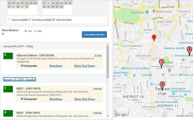Click green number 5 box beside Allameh Sokhan
The width and height of the screenshot is (193, 120).
[8, 56]
